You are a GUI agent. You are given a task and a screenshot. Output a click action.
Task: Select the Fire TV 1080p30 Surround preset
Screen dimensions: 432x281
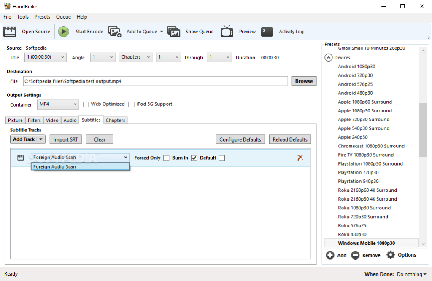click(366, 155)
